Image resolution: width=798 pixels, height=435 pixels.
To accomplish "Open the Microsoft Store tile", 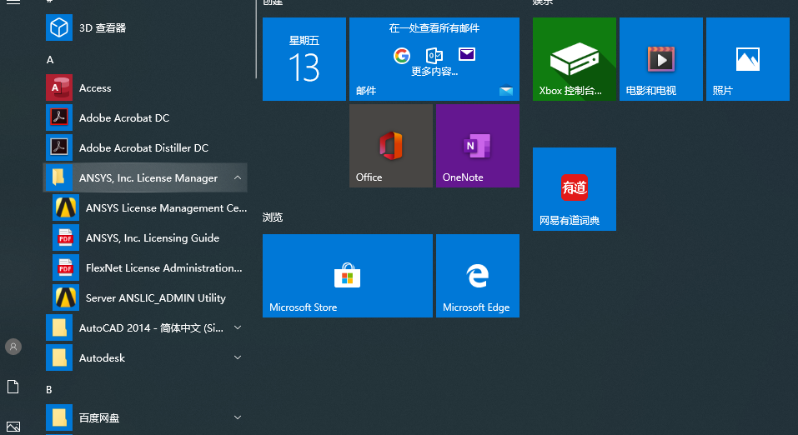I will point(347,276).
